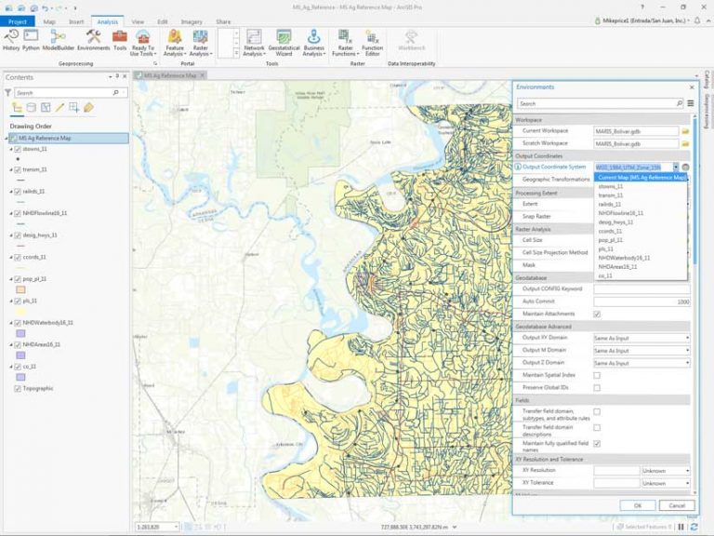The image size is (714, 536).
Task: Click the Undo arrow in quick access toolbar
Action: [x=45, y=7]
